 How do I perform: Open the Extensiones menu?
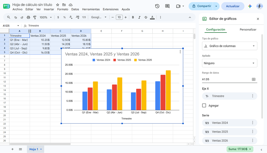coord(111,9)
